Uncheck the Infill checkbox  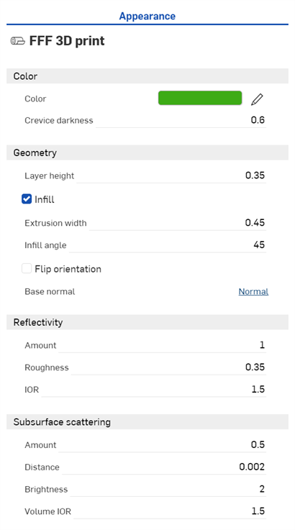(27, 199)
